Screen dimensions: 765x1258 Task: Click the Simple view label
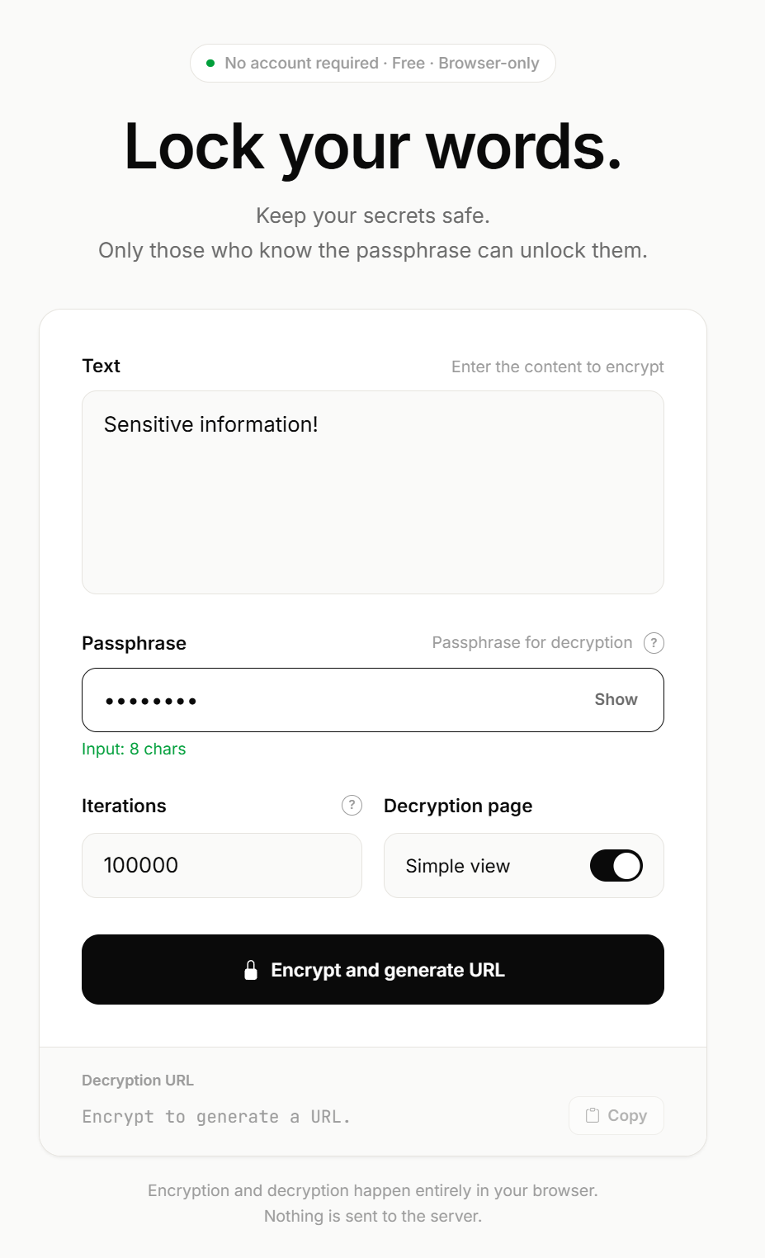458,866
